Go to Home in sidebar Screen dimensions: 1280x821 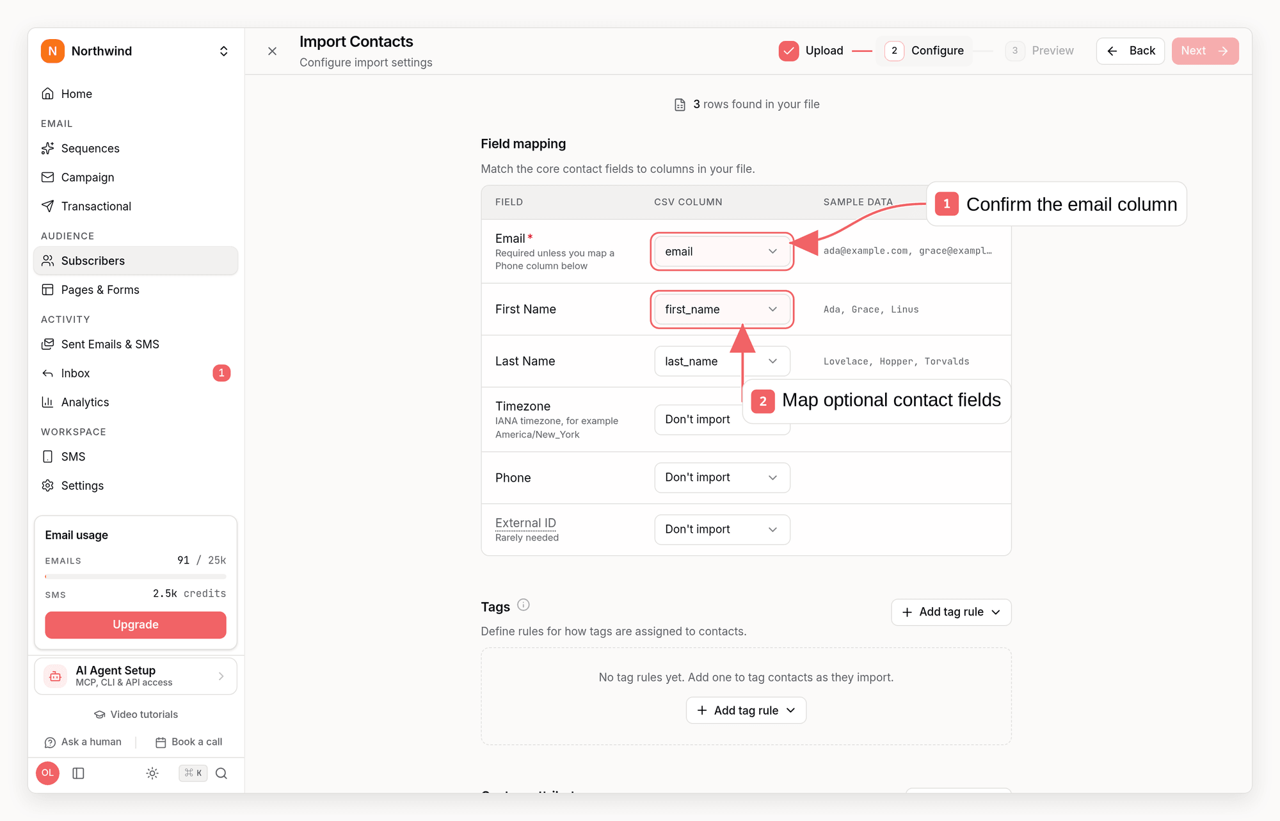(x=135, y=94)
